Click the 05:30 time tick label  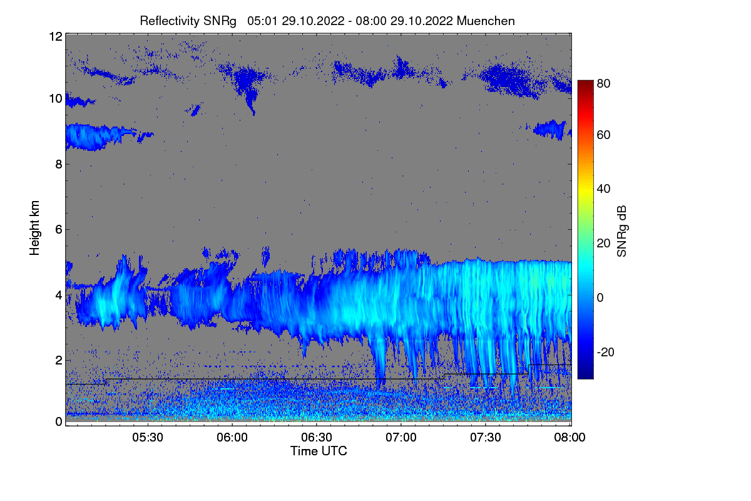pyautogui.click(x=148, y=438)
